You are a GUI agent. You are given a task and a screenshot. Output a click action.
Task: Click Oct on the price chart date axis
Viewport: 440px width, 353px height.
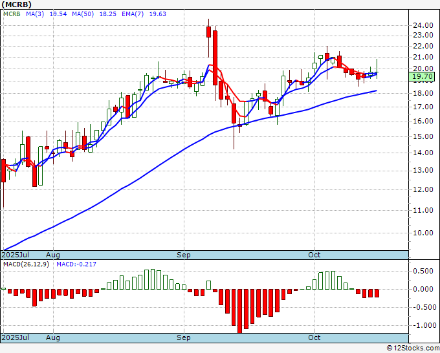pos(314,255)
